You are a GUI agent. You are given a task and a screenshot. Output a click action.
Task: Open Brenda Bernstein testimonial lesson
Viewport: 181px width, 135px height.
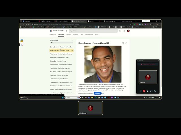tap(61, 47)
